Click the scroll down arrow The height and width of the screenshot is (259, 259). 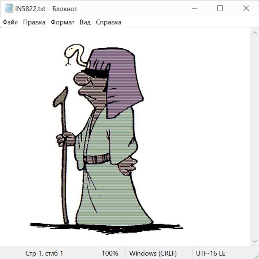point(254,241)
